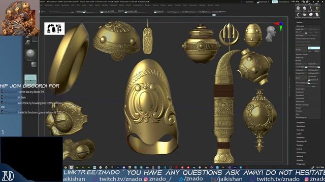Screen dimensions: 325x182
Task: Expand the Polygroups palette section
Action: point(301,164)
